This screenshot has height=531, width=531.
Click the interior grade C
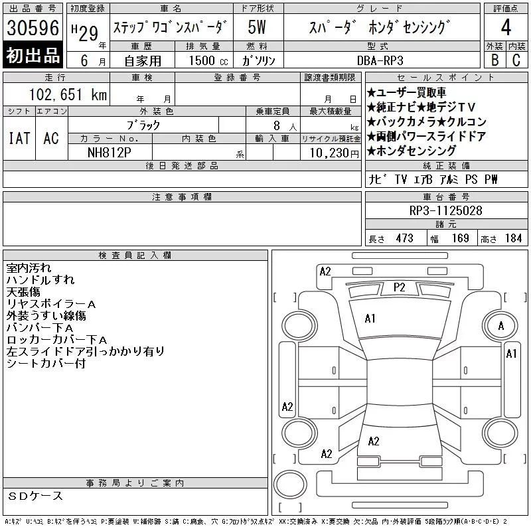click(516, 60)
